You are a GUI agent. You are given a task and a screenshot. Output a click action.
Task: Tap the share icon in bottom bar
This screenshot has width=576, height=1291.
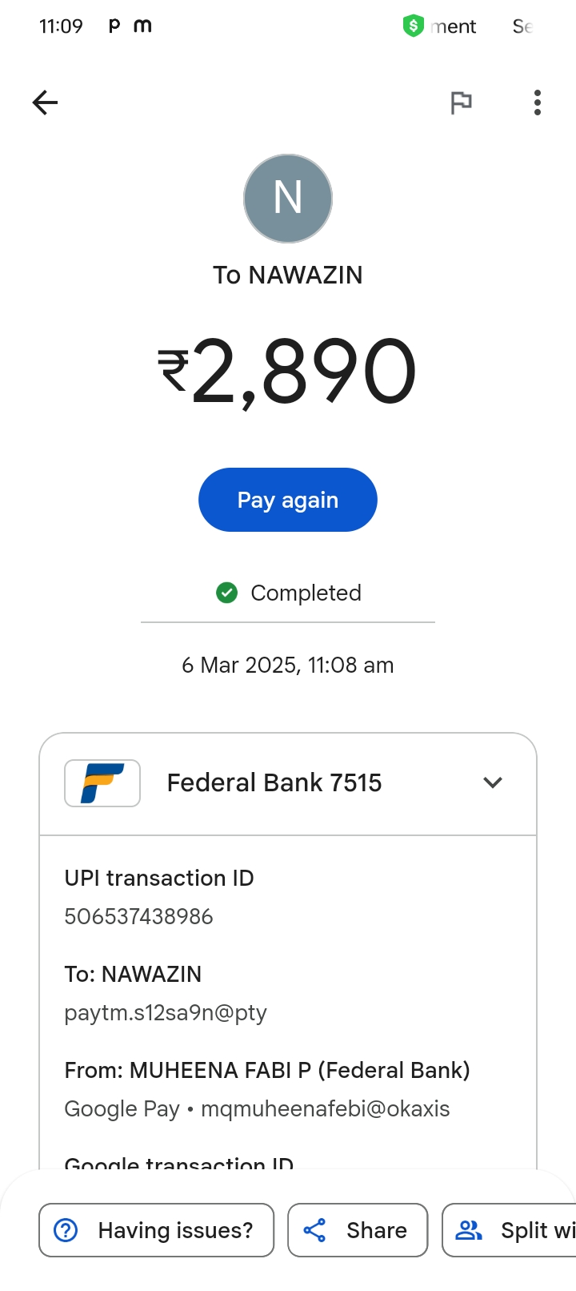[314, 1230]
